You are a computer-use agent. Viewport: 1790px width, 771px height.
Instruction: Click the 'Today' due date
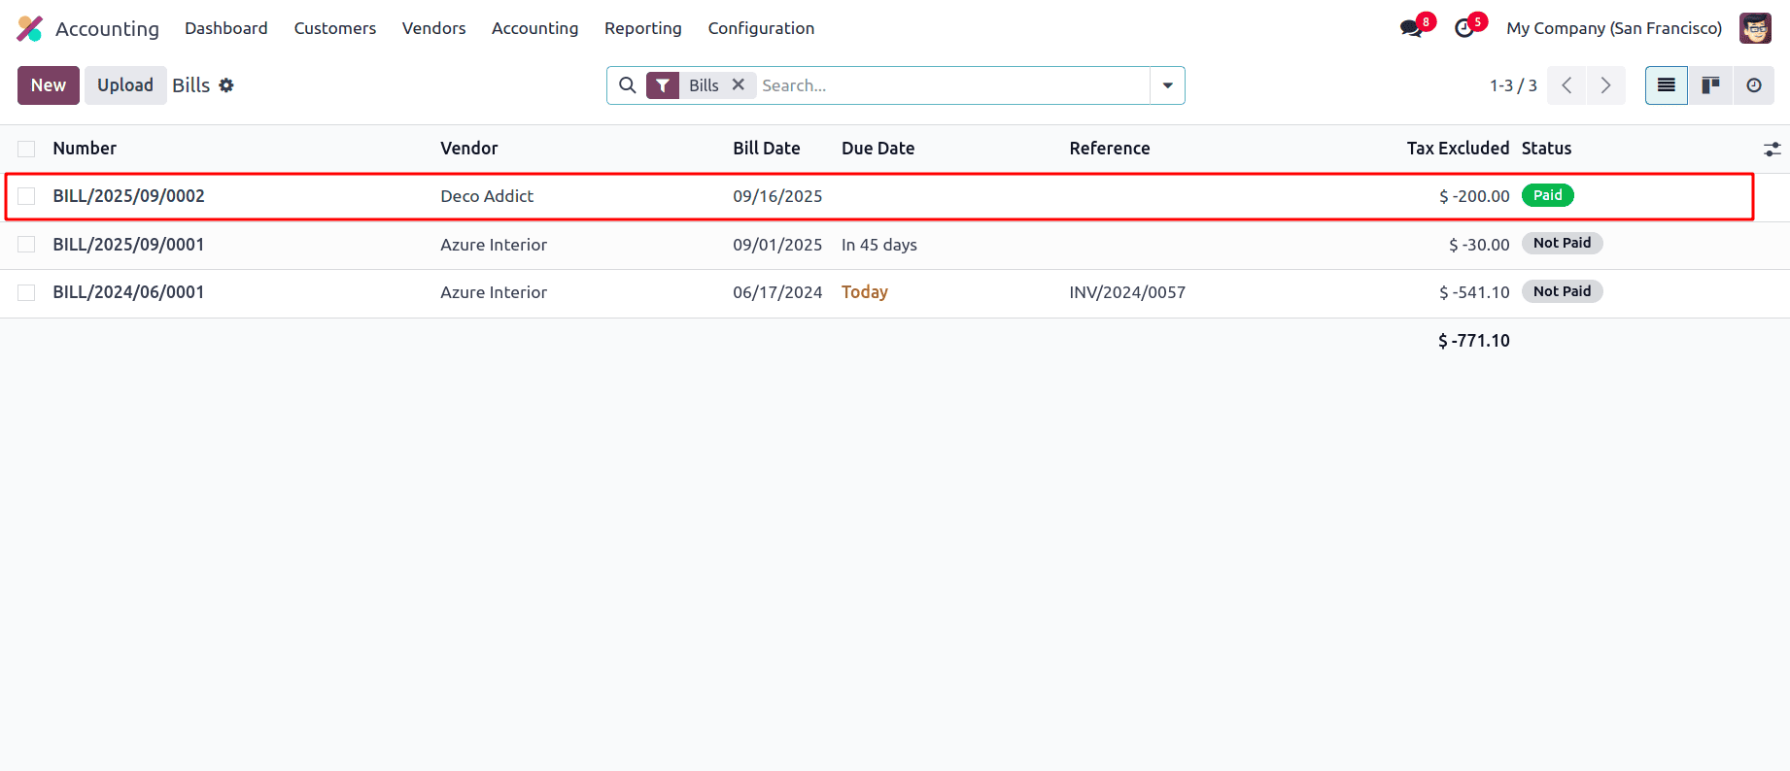(865, 292)
